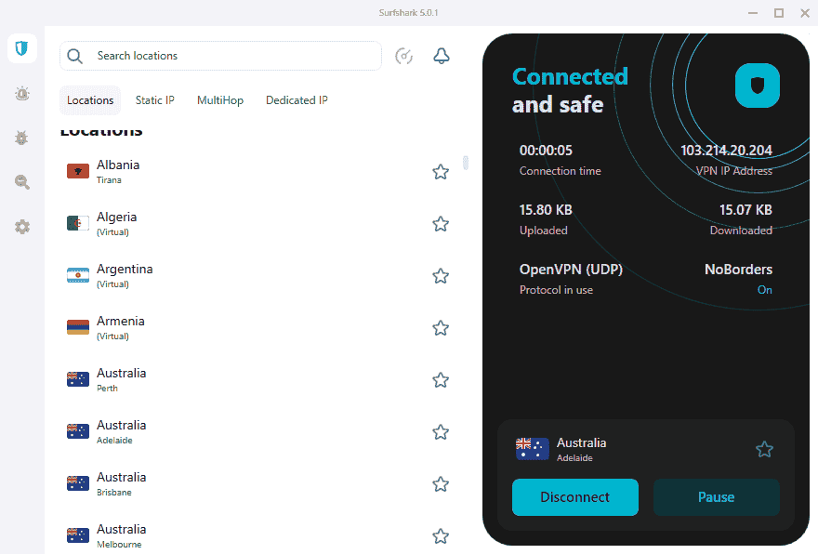Switch to the Dedicated IP tab

coord(297,100)
